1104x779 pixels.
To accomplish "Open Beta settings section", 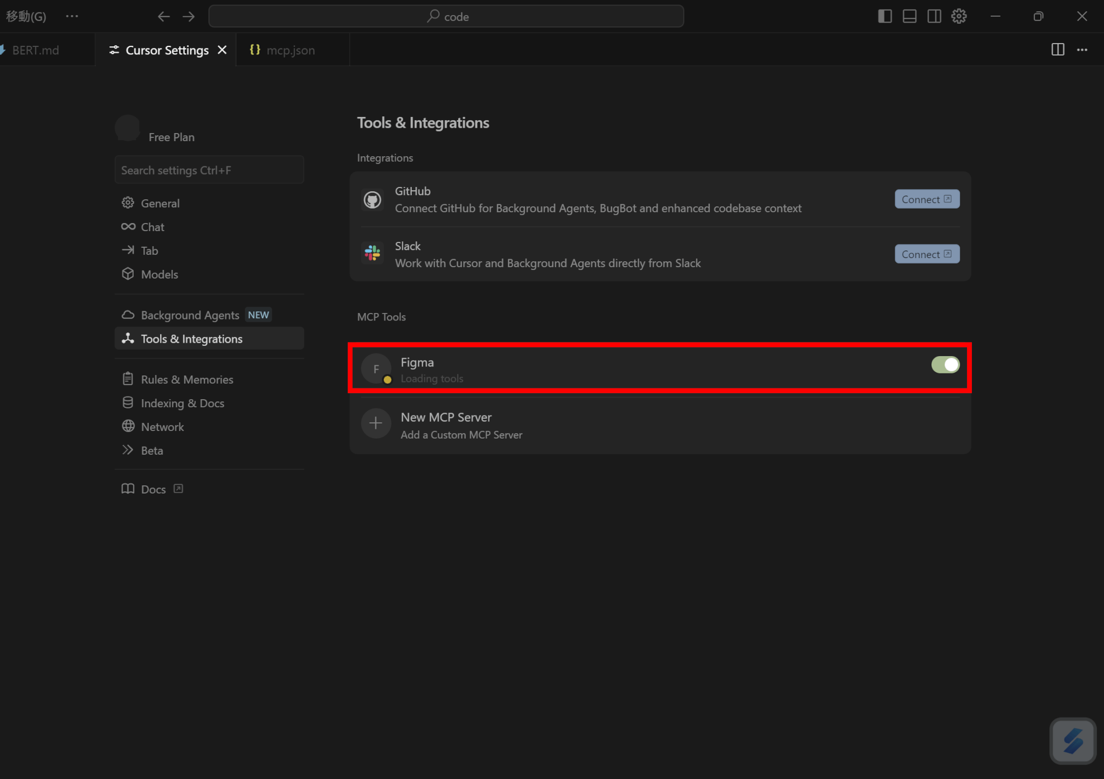I will (209, 450).
